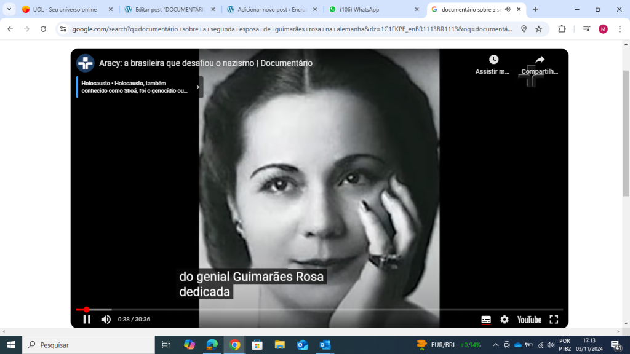This screenshot has height=354, width=630.
Task: Open the video title link
Action: tap(205, 63)
